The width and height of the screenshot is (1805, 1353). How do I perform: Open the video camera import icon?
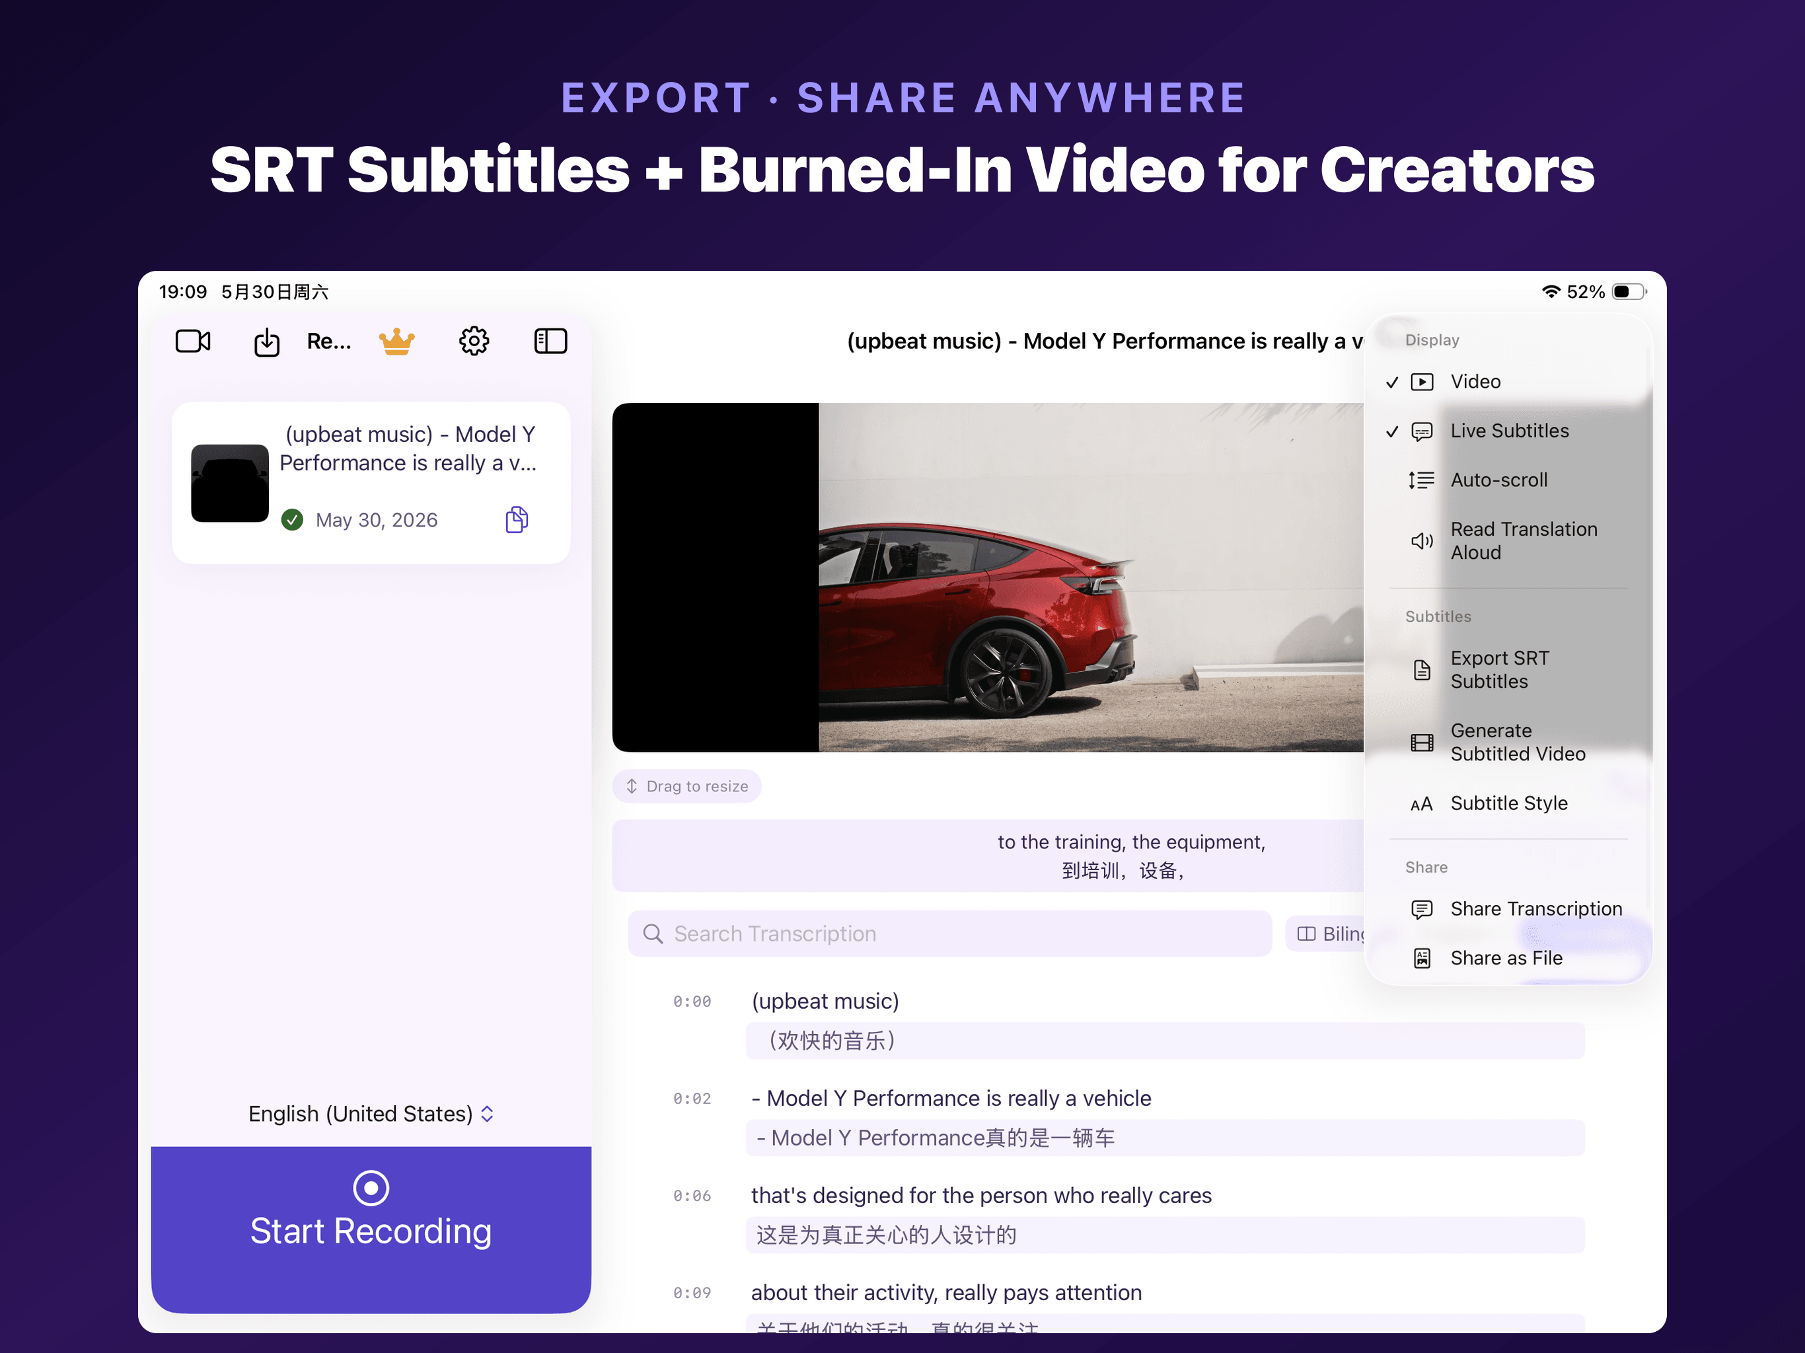click(x=194, y=341)
